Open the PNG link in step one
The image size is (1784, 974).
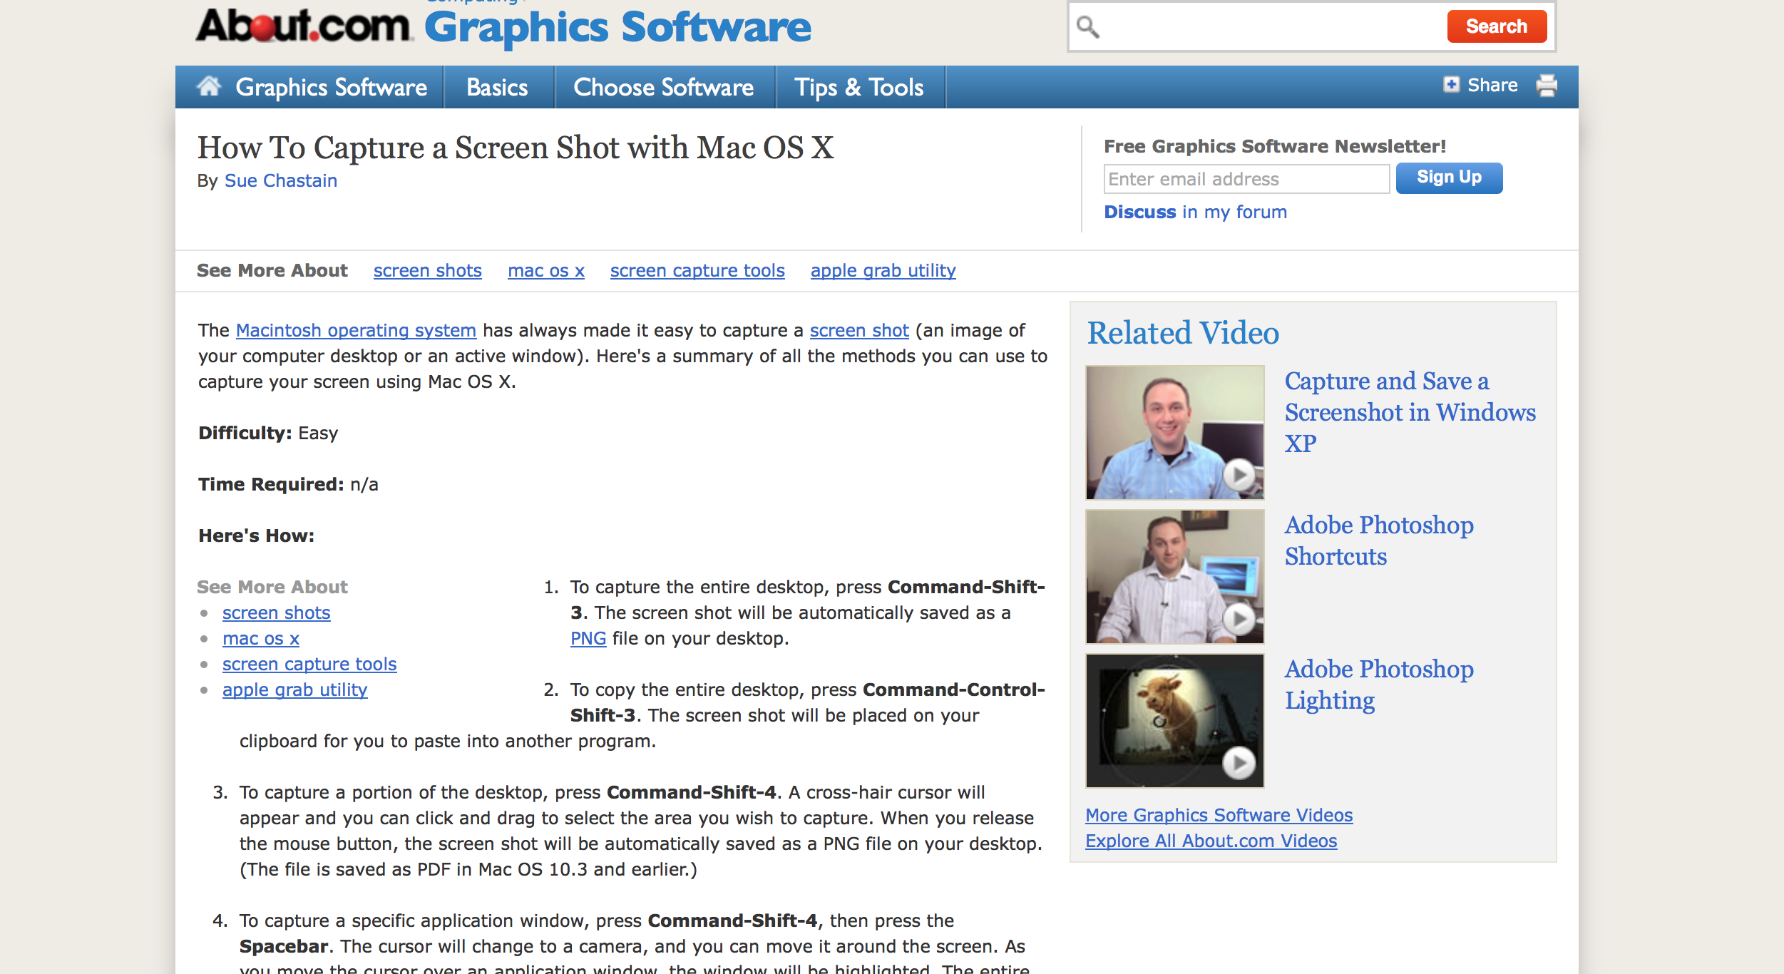coord(588,639)
